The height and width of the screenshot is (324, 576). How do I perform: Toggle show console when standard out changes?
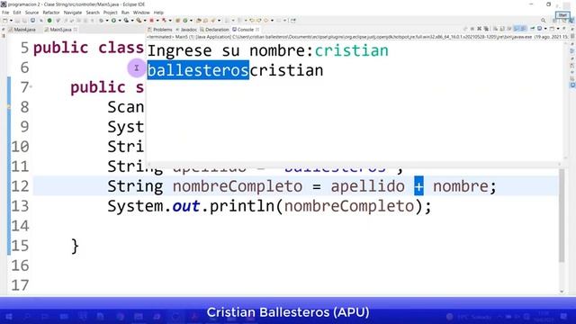click(x=517, y=29)
